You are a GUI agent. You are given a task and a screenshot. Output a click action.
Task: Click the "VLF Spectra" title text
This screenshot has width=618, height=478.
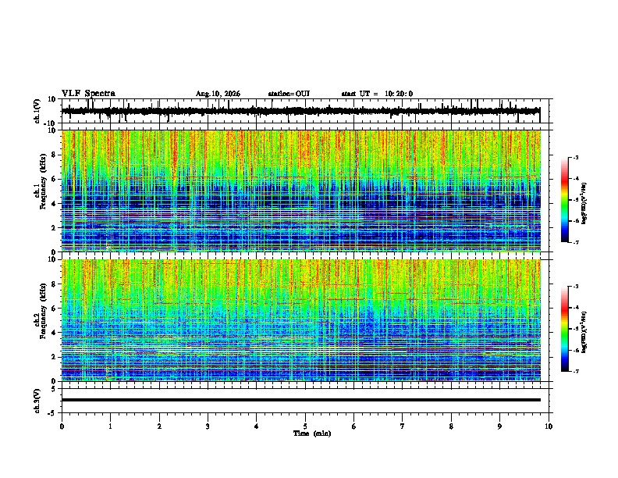coord(88,94)
